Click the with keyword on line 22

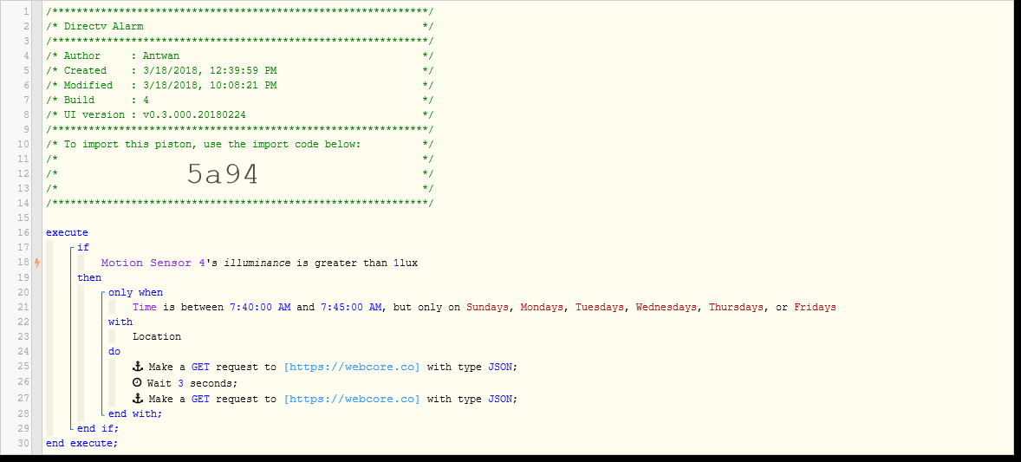click(x=120, y=322)
